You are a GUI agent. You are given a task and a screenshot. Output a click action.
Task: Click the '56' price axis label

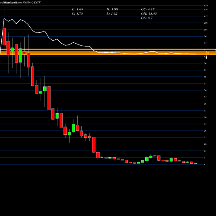pyautogui.click(x=205, y=90)
